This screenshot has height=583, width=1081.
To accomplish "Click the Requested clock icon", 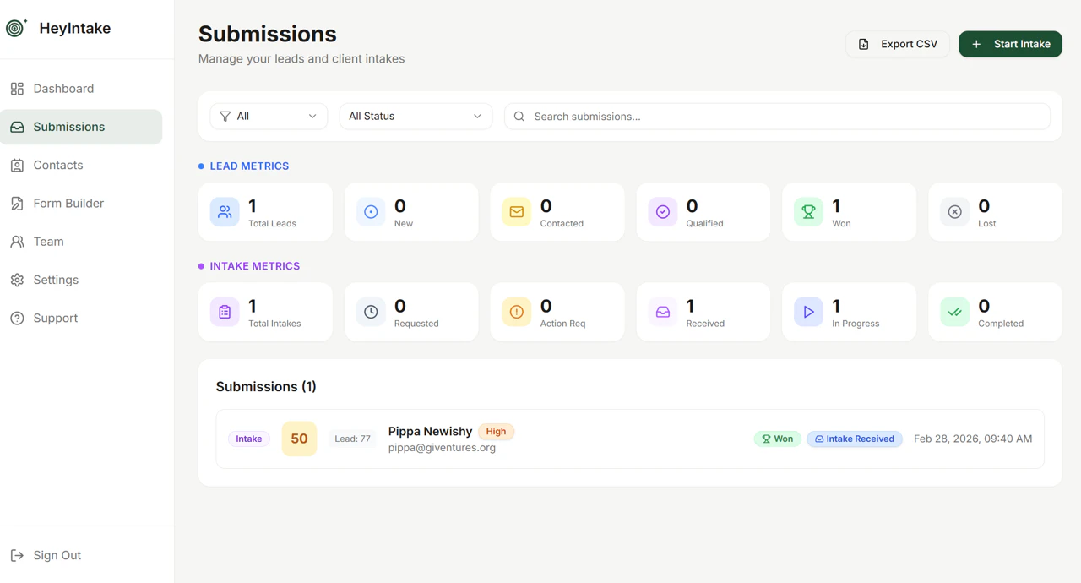I will point(371,312).
